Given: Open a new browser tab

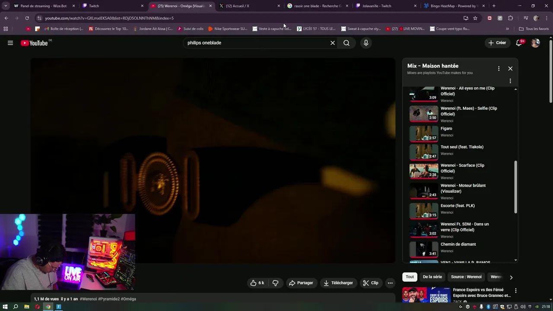Looking at the screenshot, I should click(494, 6).
